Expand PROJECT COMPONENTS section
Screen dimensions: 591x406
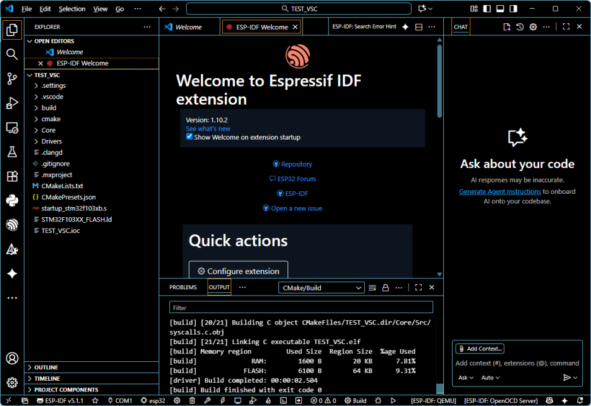(92, 390)
